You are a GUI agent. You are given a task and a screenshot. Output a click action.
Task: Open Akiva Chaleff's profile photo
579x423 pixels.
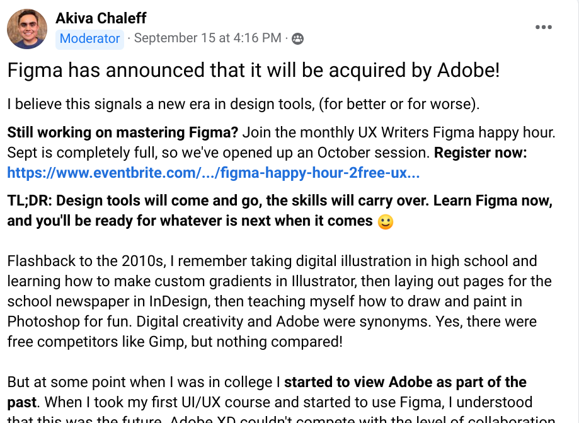[27, 29]
